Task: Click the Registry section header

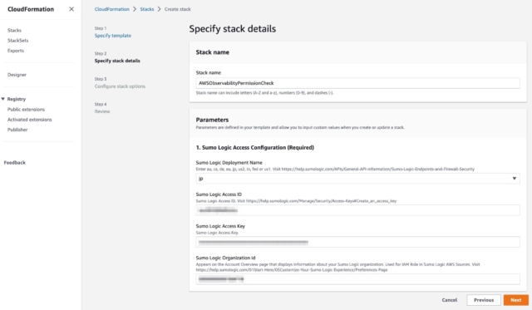Action: coord(17,99)
